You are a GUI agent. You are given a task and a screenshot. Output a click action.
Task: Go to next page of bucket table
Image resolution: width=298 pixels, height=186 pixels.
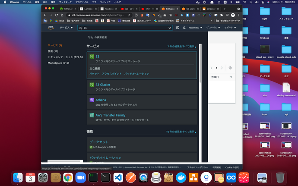(x=222, y=68)
